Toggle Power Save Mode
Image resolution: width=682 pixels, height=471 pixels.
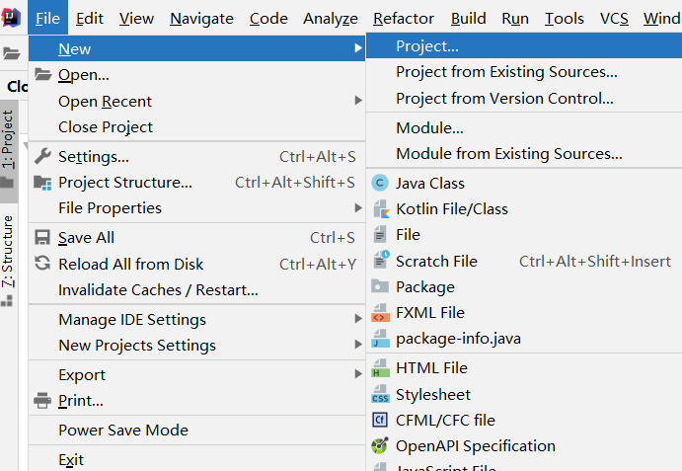122,431
